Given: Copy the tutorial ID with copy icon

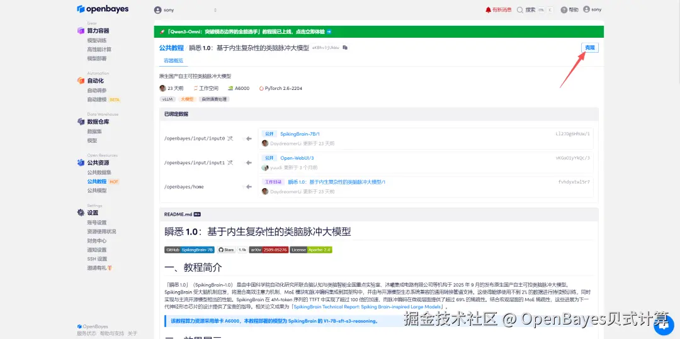Looking at the screenshot, I should pos(345,48).
